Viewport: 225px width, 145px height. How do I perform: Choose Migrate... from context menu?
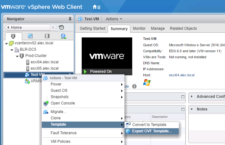pyautogui.click(x=83, y=112)
